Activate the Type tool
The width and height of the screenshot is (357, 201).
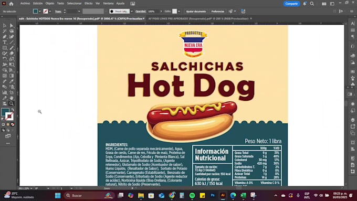pyautogui.click(x=5, y=42)
